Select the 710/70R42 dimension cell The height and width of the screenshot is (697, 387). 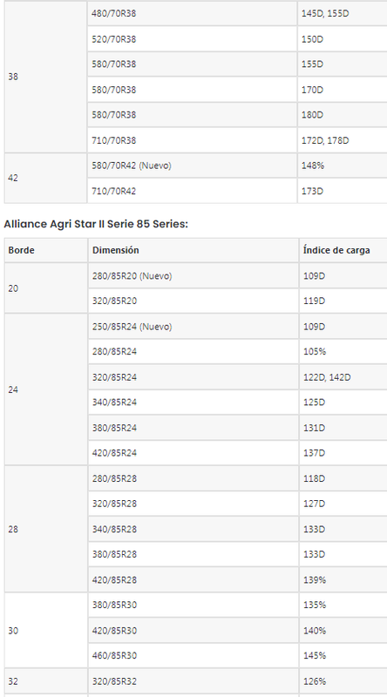click(192, 191)
